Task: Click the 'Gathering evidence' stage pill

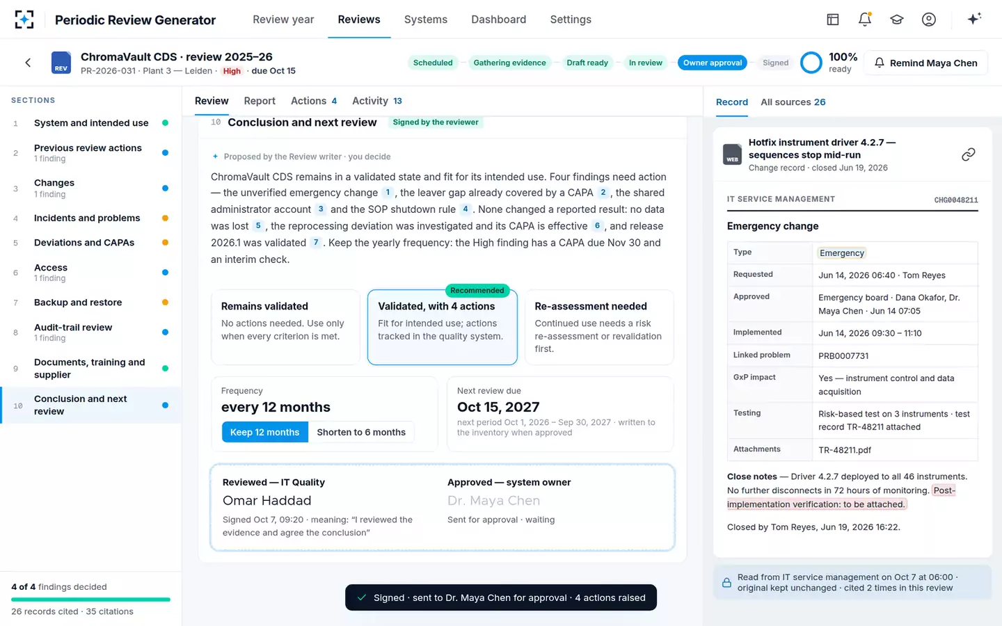Action: pyautogui.click(x=510, y=63)
